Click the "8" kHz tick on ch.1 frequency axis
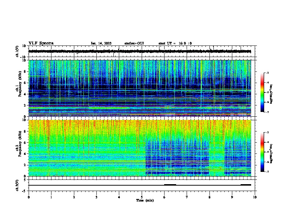The image size is (287, 221). click(25, 71)
